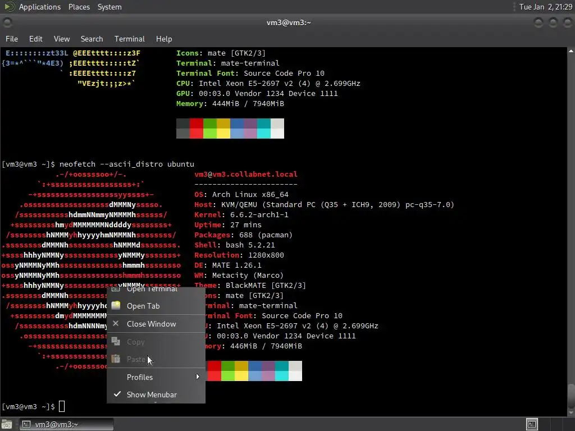
Task: Choose Open Terminal in the context menu
Action: click(x=156, y=290)
